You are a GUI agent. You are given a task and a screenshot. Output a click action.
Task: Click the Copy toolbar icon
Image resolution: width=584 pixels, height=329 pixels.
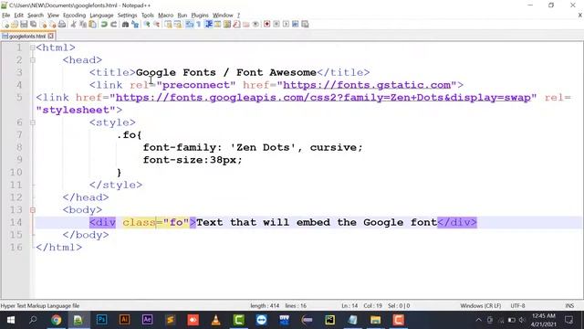tap(83, 25)
